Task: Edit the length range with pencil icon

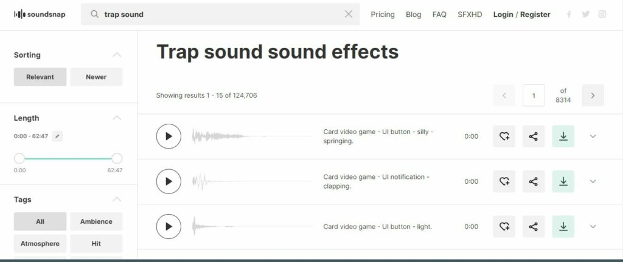Action: click(x=57, y=136)
